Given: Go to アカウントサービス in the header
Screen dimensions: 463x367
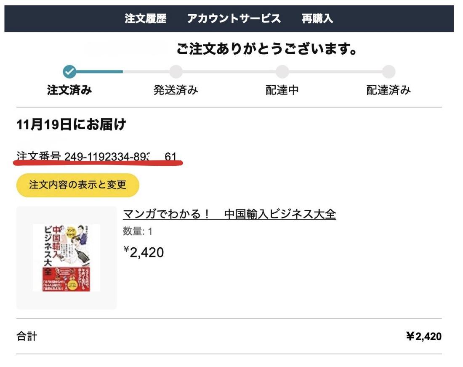Looking at the screenshot, I should (234, 18).
